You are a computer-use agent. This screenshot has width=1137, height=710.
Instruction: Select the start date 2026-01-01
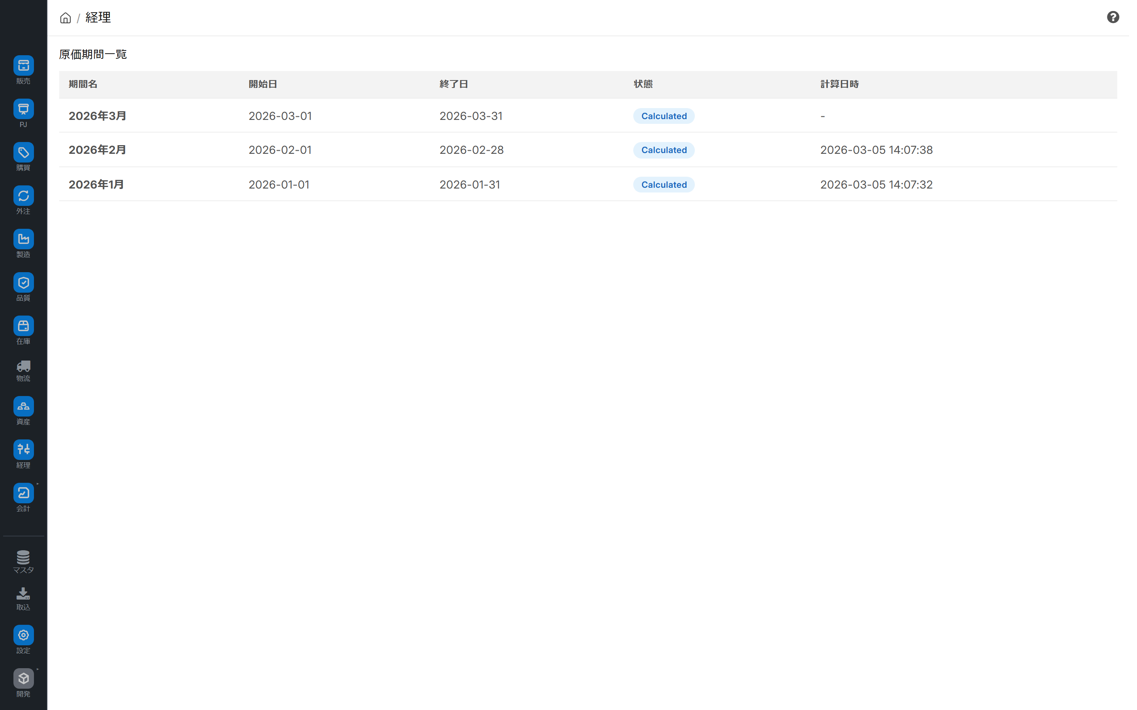coord(279,185)
